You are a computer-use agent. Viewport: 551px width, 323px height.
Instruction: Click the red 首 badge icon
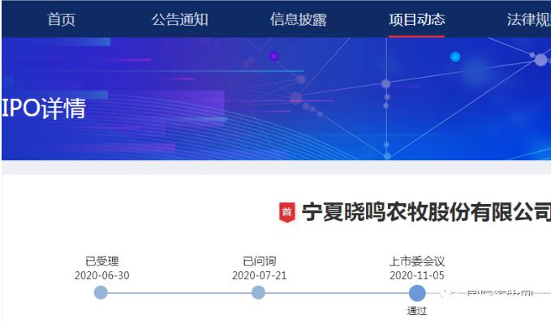(286, 212)
